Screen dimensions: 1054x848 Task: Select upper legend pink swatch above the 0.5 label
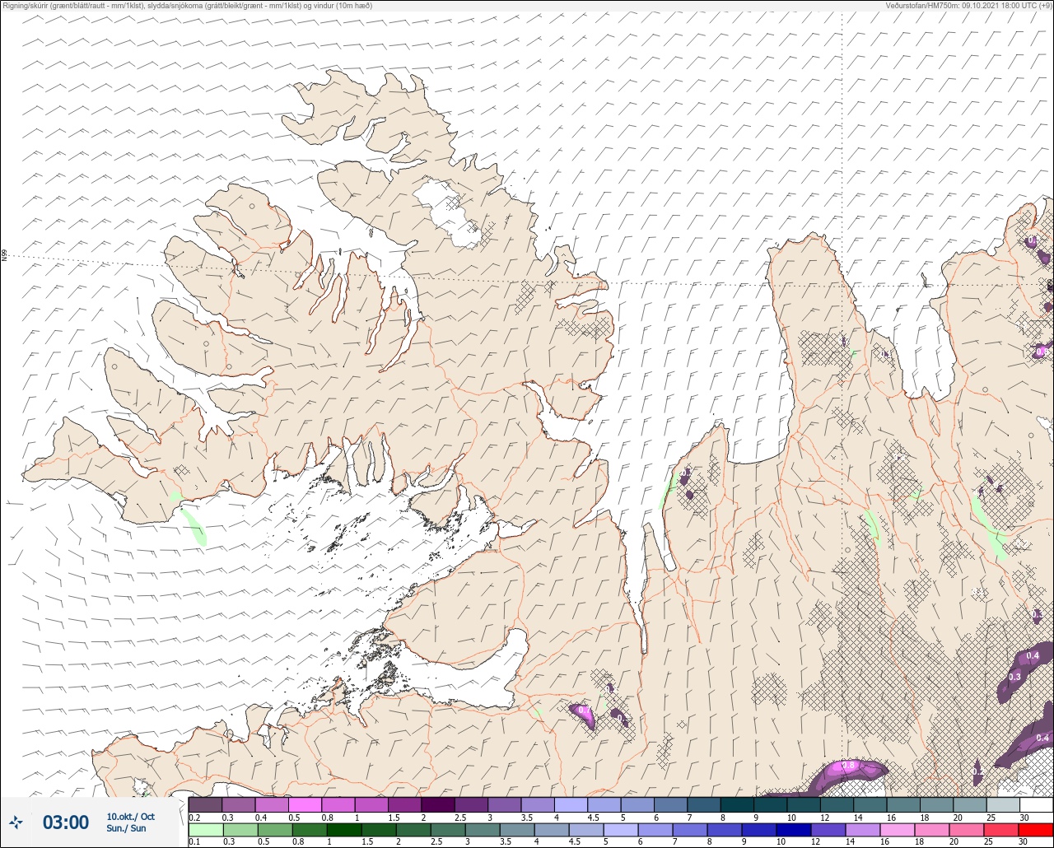(305, 804)
